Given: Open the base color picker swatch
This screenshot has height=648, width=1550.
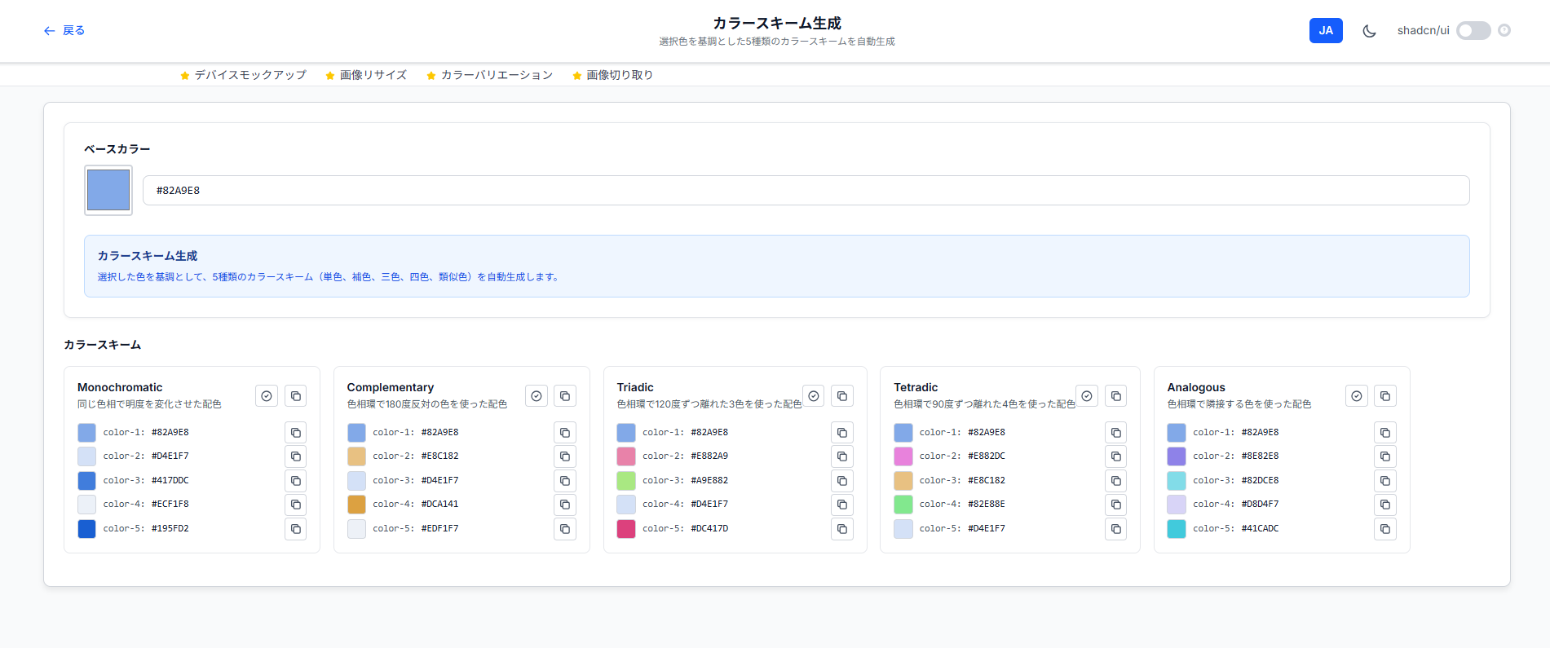Looking at the screenshot, I should pos(108,190).
